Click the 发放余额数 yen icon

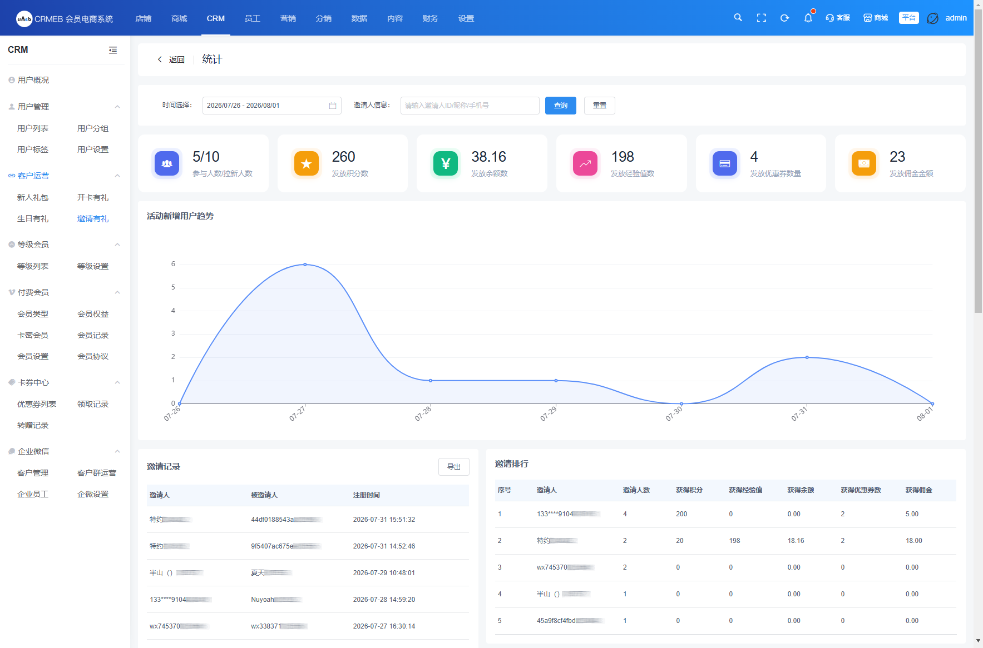point(446,163)
